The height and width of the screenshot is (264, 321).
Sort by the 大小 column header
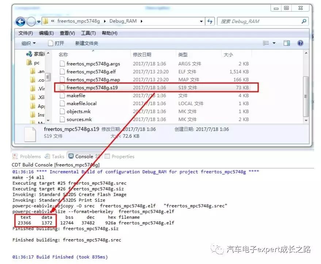[x=228, y=54]
